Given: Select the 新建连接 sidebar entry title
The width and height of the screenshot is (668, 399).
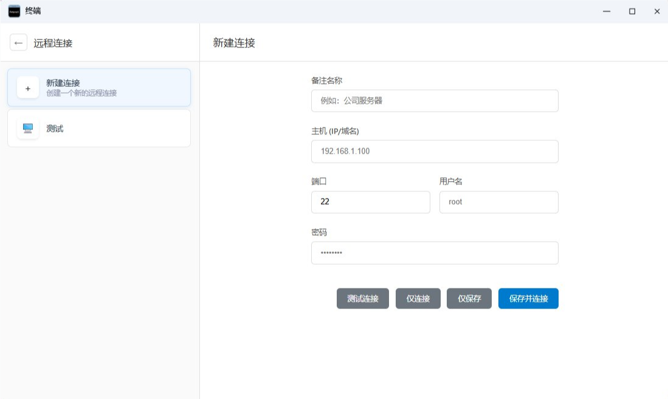Looking at the screenshot, I should click(x=63, y=83).
